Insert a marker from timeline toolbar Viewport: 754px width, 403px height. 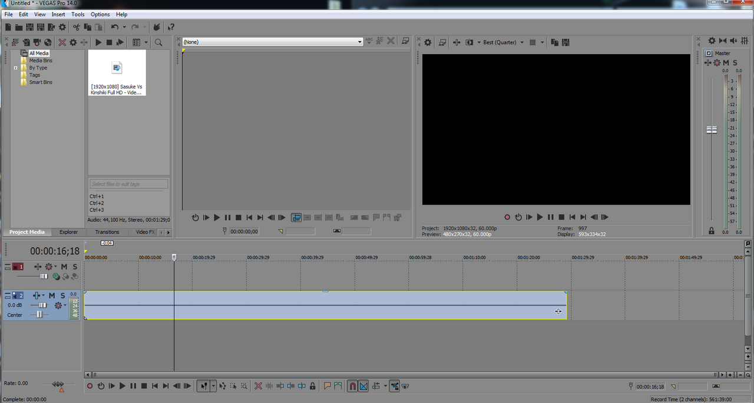(328, 386)
